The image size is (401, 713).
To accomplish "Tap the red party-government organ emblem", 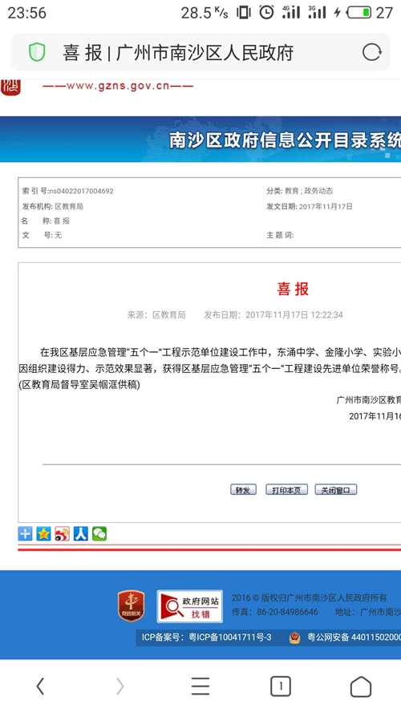I will click(x=132, y=606).
